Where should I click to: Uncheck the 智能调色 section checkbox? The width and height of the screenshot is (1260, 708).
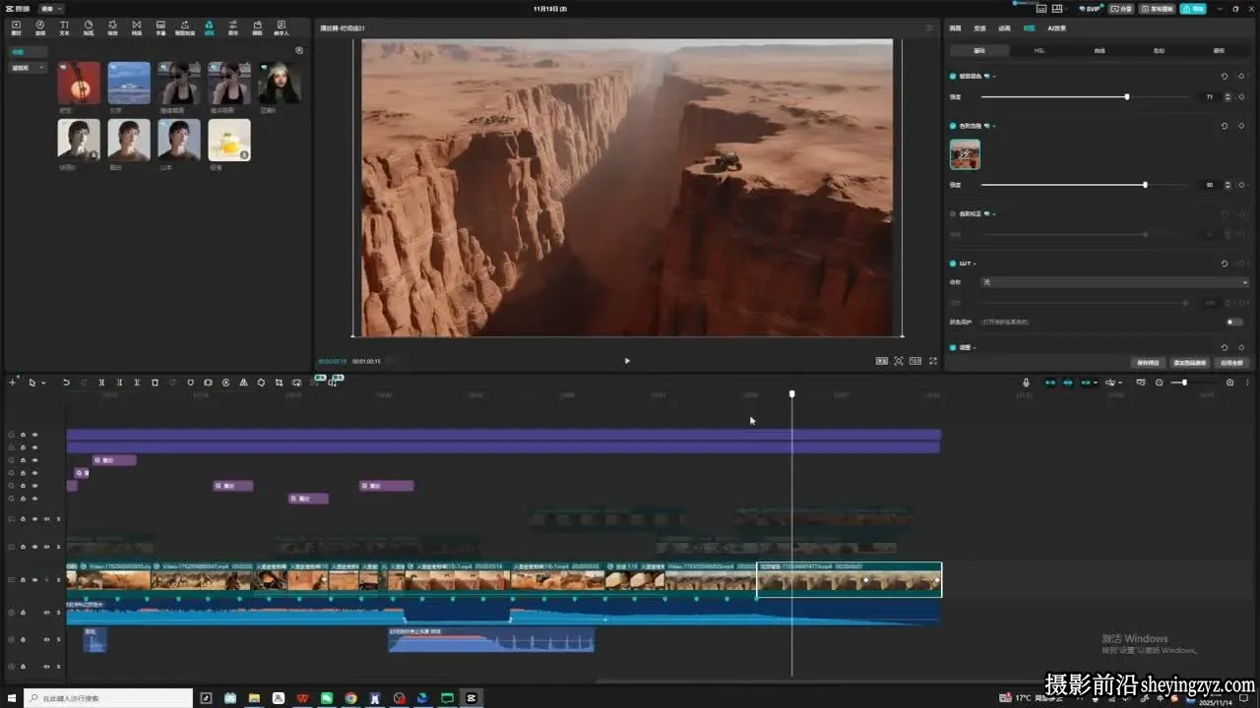[953, 76]
